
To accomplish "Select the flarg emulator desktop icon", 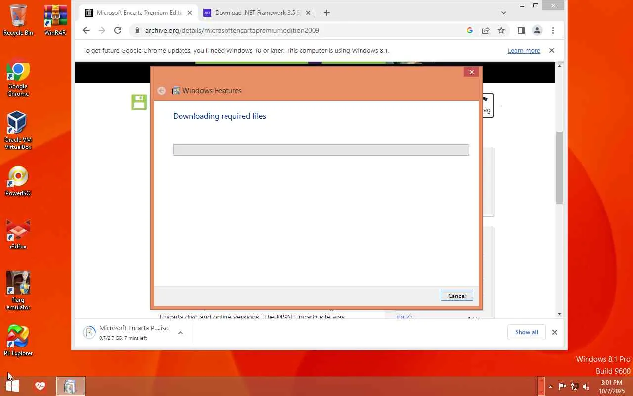I will 18,291.
